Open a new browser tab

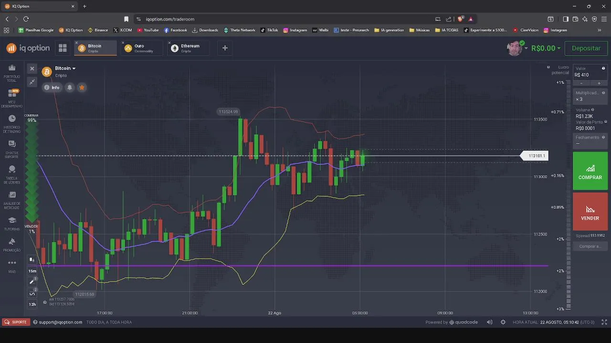(x=84, y=6)
